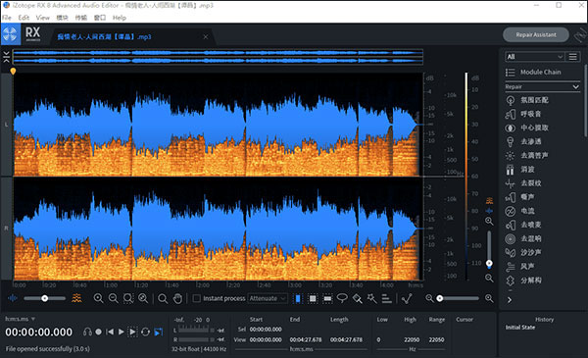
Task: Click the Find Similar Event checkmark icon
Action: [x=407, y=299]
